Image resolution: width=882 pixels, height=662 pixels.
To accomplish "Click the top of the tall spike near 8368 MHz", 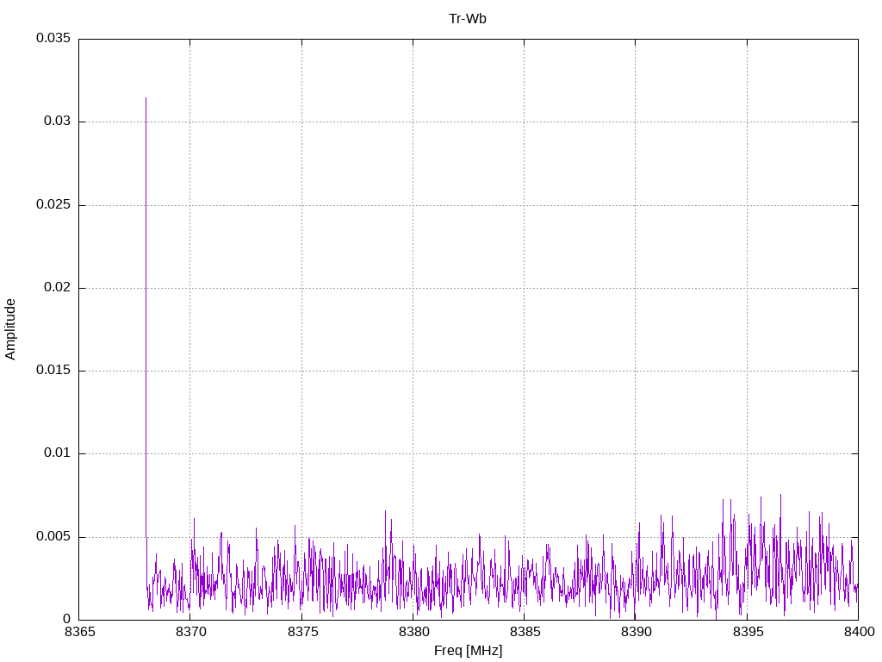I will (146, 99).
